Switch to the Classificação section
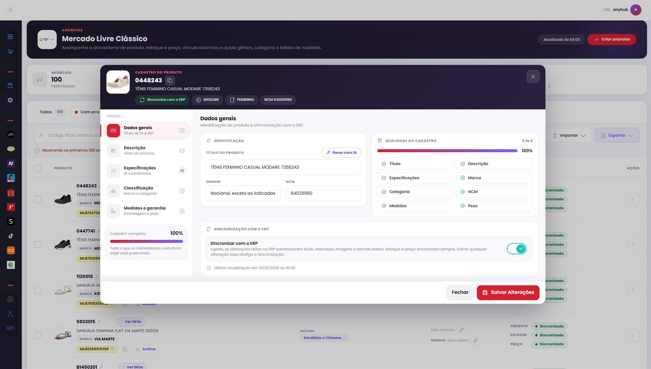The height and width of the screenshot is (369, 651). tap(146, 191)
